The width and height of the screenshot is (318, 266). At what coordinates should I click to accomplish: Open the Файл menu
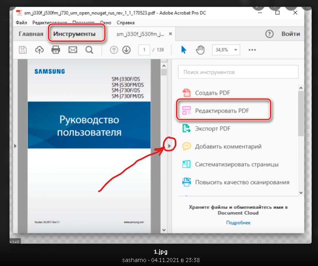(21, 23)
